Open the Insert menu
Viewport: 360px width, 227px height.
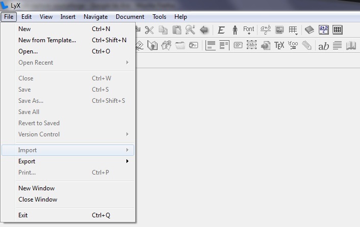(68, 17)
